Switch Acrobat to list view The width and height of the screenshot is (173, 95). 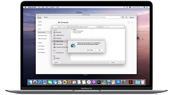(129, 22)
